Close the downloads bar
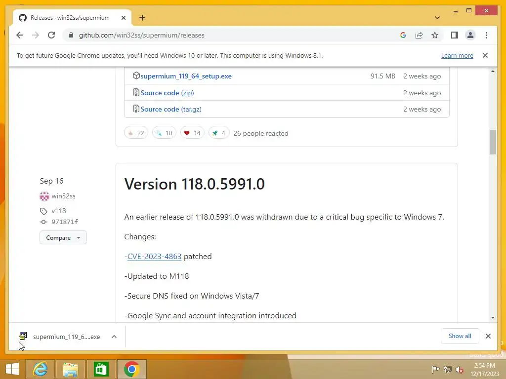The width and height of the screenshot is (506, 379). pos(488,336)
